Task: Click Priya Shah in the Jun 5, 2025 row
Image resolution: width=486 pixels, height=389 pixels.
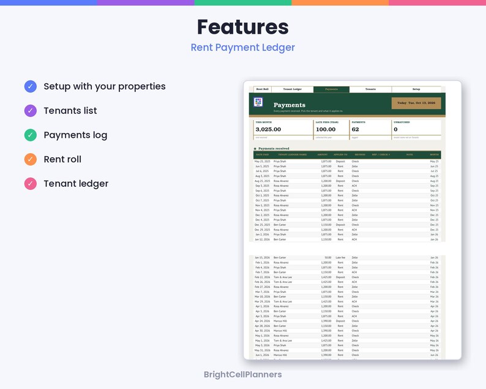Action: 280,167
